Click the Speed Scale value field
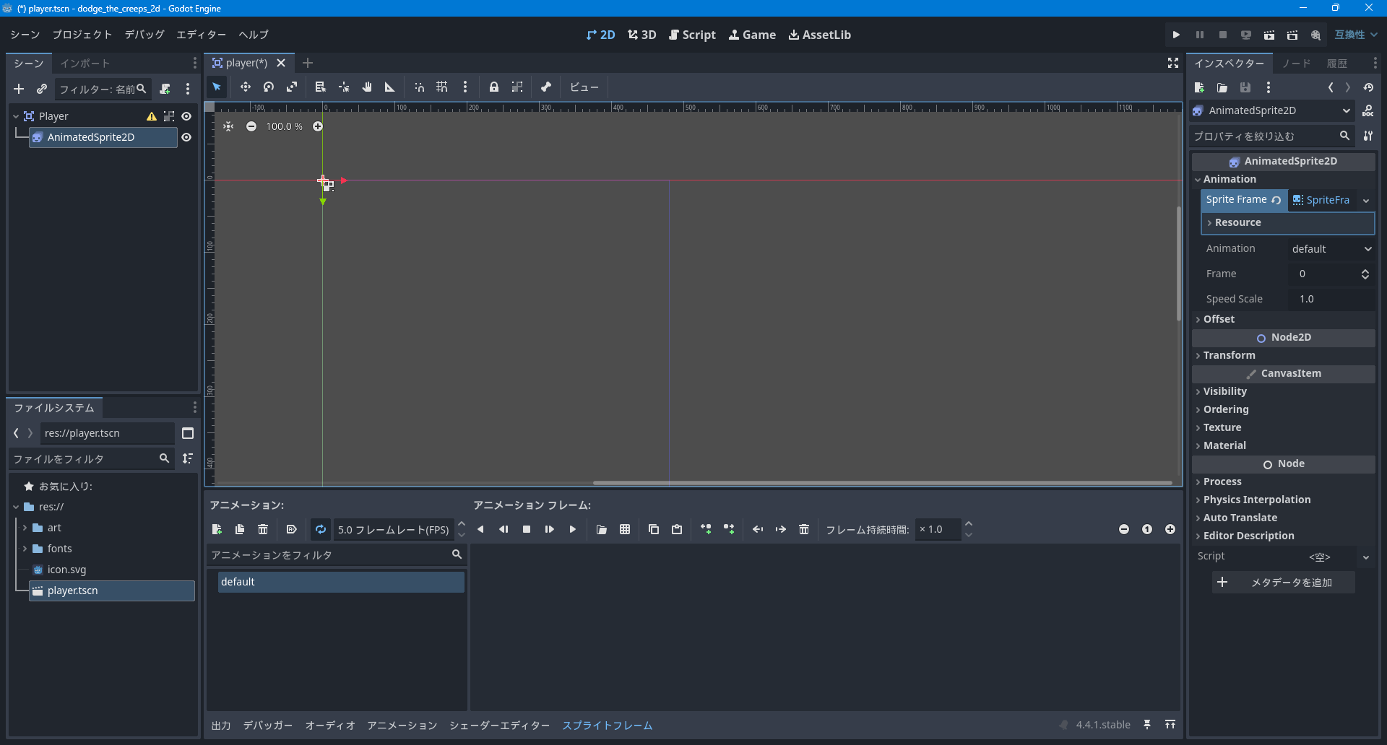 click(x=1331, y=299)
